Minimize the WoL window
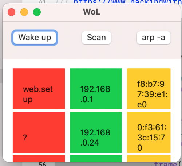Screen dimensions: 182x166 tap(24, 12)
